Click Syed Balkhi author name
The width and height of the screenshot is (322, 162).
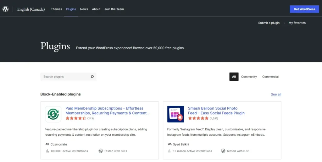point(181,144)
